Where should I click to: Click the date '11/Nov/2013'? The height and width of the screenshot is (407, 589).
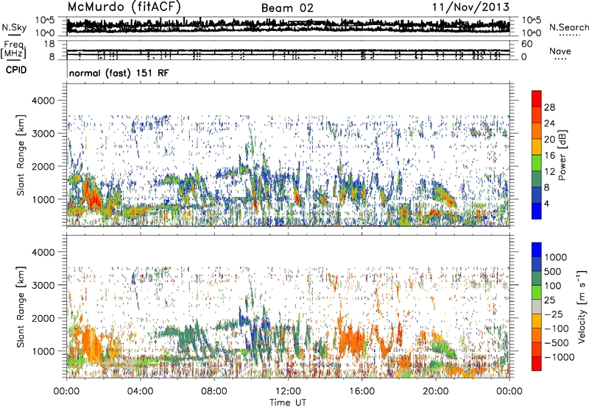(x=470, y=7)
